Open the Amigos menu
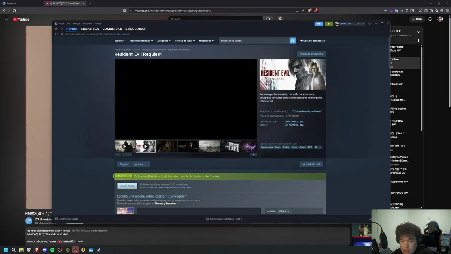 click(x=76, y=24)
